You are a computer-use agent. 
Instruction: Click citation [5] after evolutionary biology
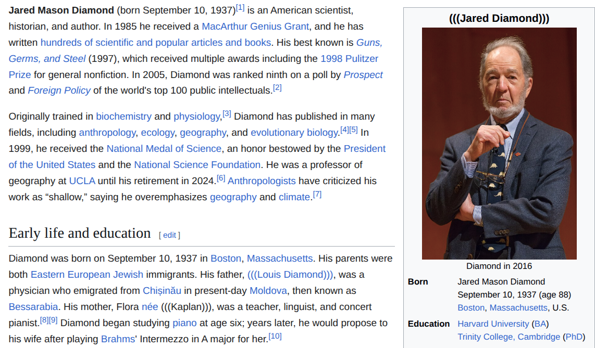353,130
